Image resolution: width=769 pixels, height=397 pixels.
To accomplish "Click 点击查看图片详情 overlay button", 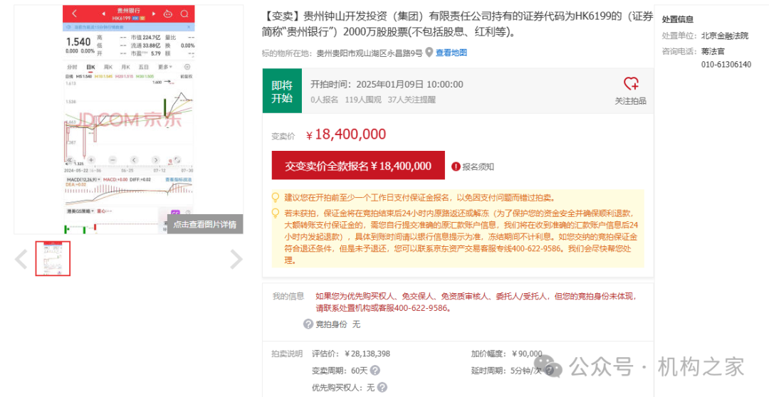I will click(204, 224).
